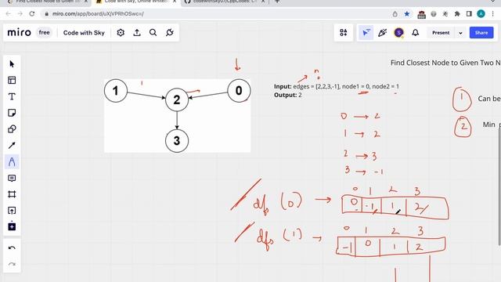Viewport: 501px width, 282px height.
Task: Open a new browser tab
Action: tap(277, 2)
